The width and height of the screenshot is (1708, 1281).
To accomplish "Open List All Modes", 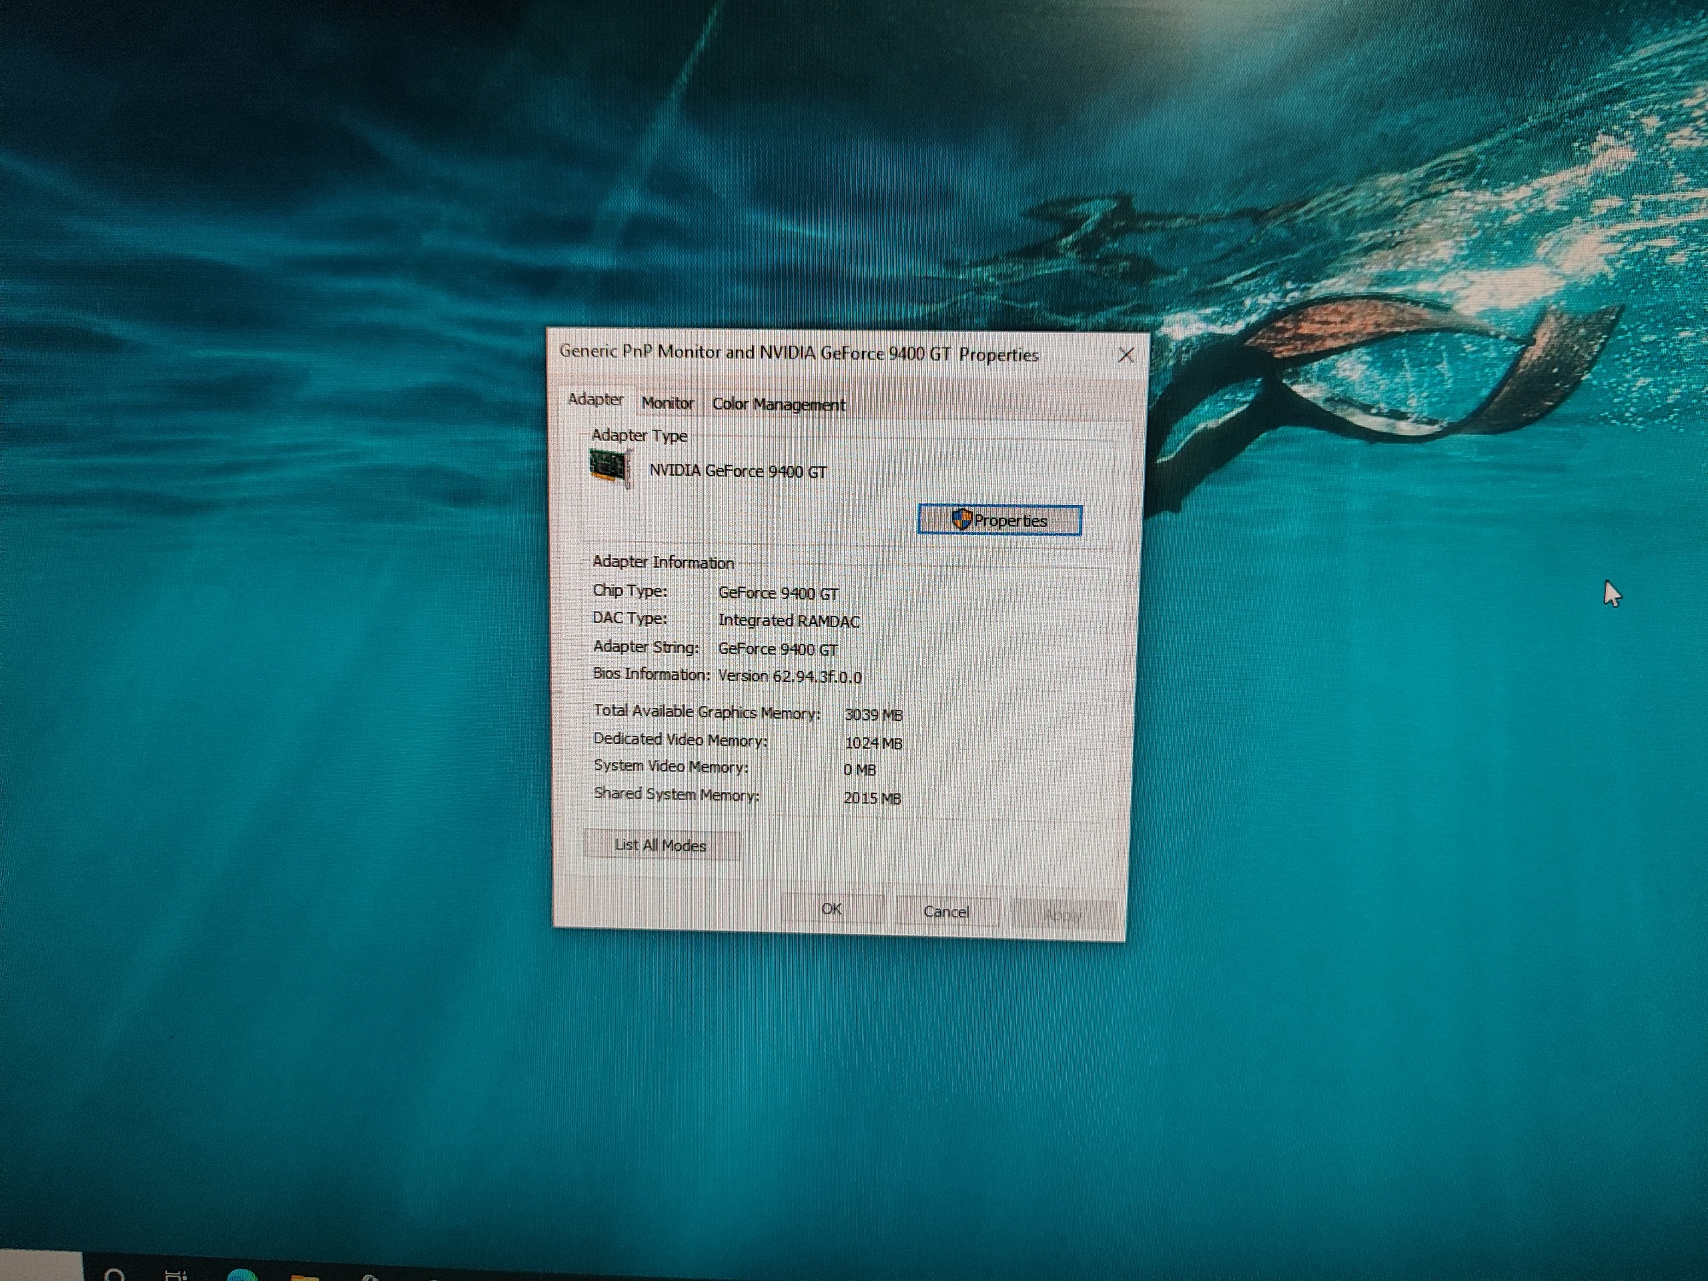I will point(661,845).
